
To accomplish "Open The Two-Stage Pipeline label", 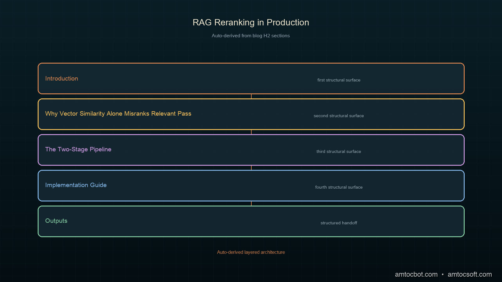I will 78,149.
